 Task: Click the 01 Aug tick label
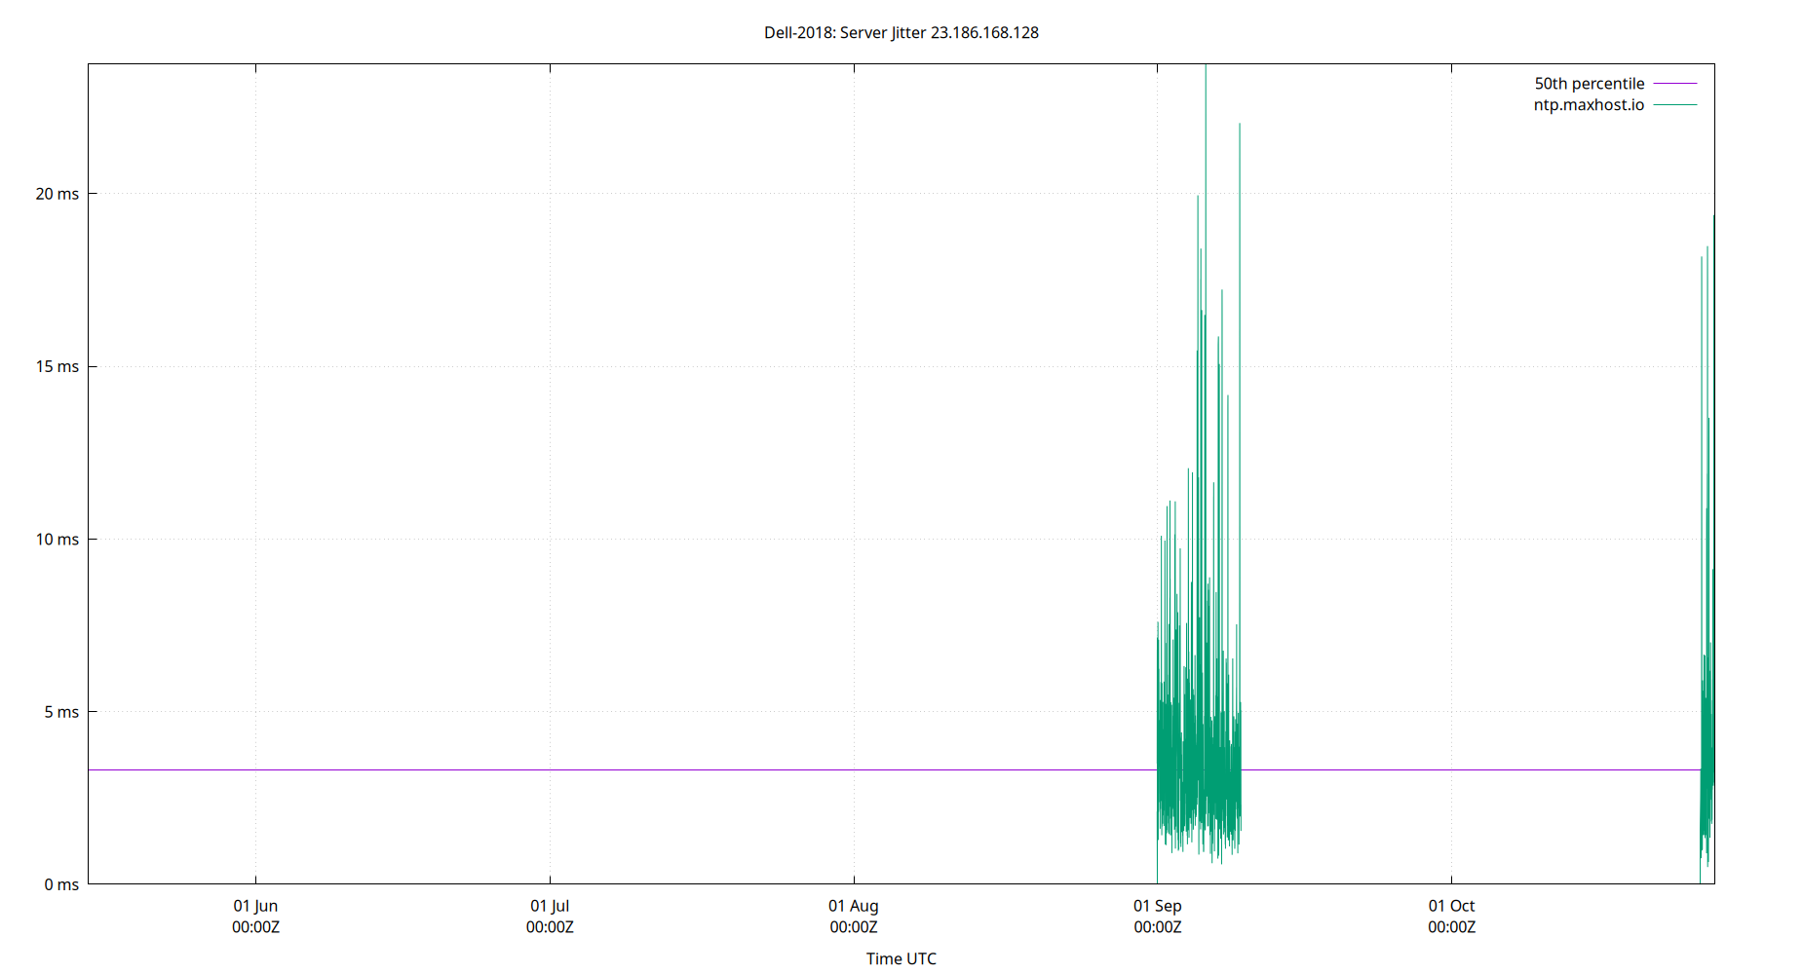855,906
